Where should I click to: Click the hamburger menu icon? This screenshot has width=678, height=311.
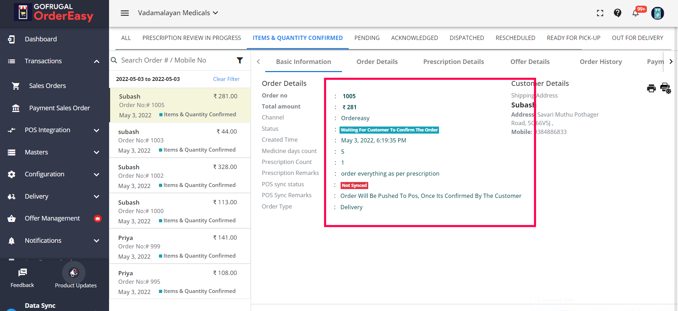[x=125, y=13]
